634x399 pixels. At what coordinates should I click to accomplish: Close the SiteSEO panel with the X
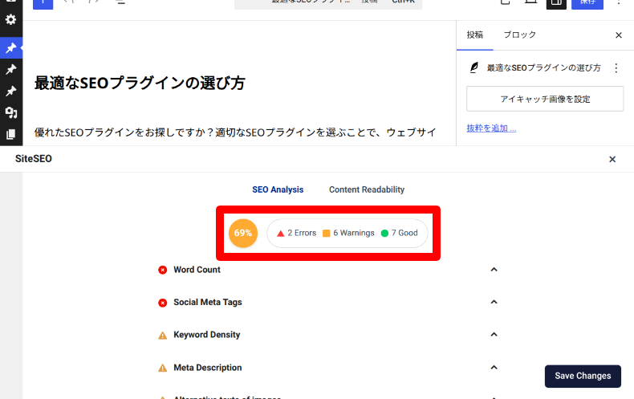(x=612, y=159)
